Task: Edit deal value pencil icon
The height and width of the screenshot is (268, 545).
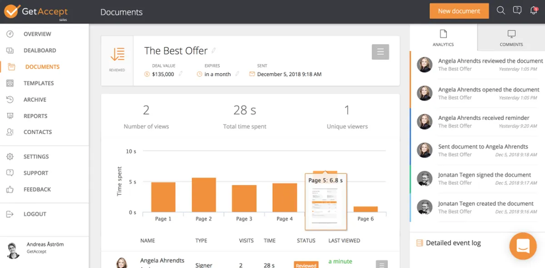Action: (x=181, y=74)
